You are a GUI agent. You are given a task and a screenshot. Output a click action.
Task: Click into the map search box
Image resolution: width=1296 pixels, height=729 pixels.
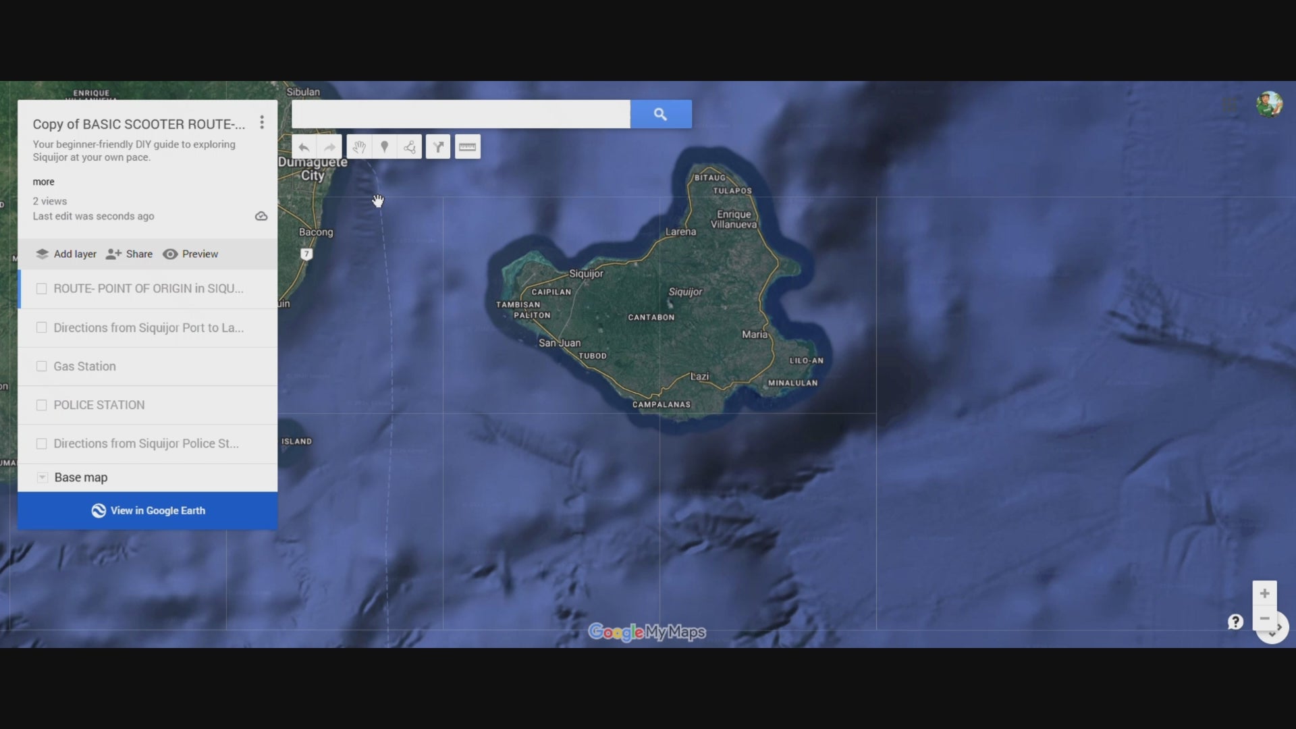461,114
